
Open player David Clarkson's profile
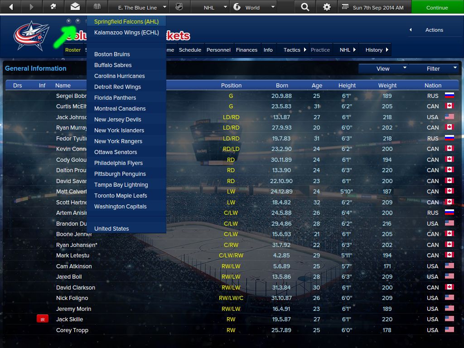(x=76, y=288)
